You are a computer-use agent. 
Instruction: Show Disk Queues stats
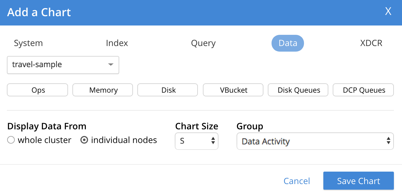tap(298, 90)
